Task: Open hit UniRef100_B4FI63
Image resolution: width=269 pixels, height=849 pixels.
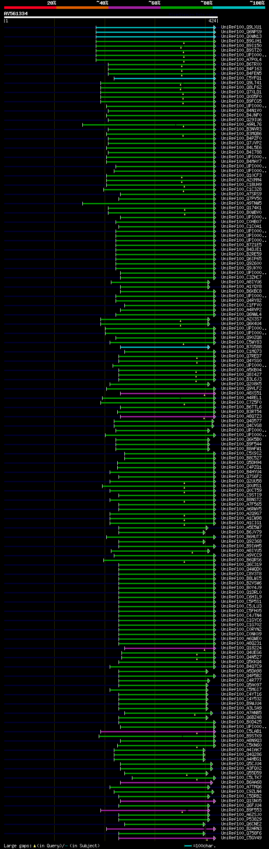Action: pyautogui.click(x=241, y=69)
